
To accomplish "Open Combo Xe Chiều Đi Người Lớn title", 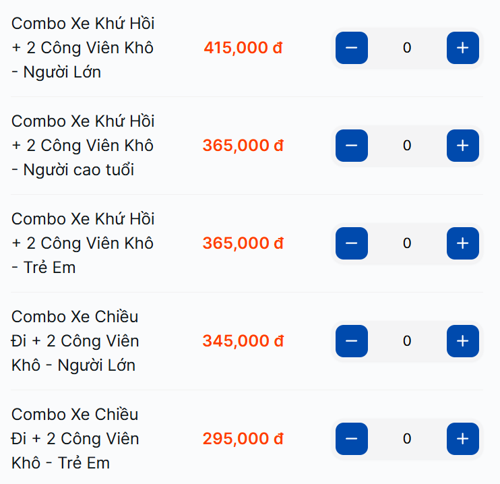I will (75, 341).
